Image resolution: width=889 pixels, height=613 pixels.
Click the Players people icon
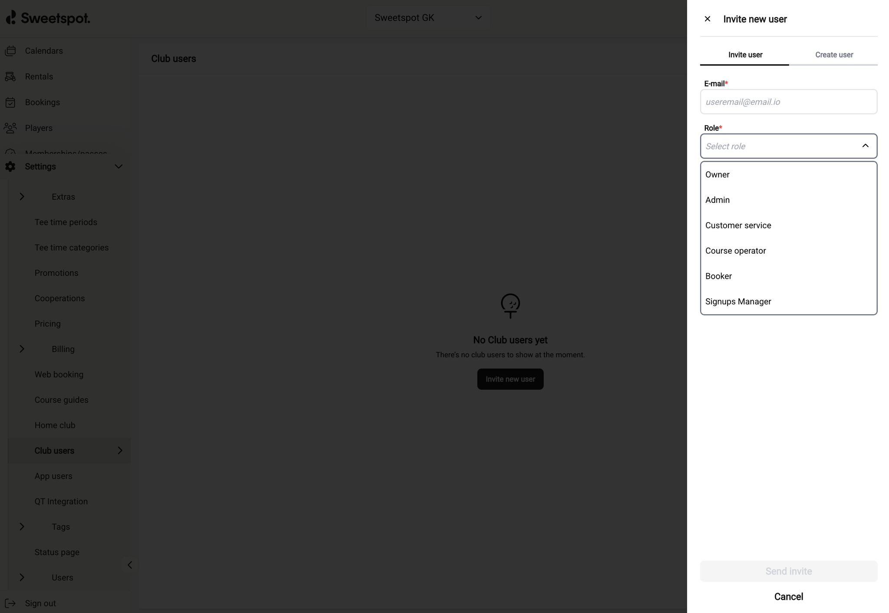(x=10, y=128)
